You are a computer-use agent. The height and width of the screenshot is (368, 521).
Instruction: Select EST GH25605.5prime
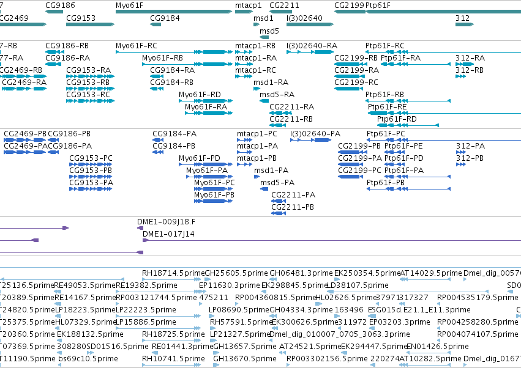click(208, 279)
